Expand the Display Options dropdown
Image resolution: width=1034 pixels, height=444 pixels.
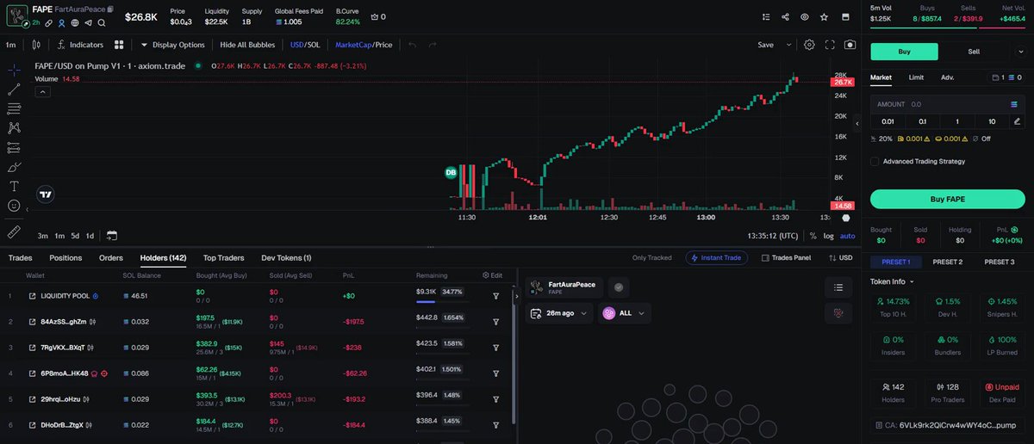click(173, 45)
